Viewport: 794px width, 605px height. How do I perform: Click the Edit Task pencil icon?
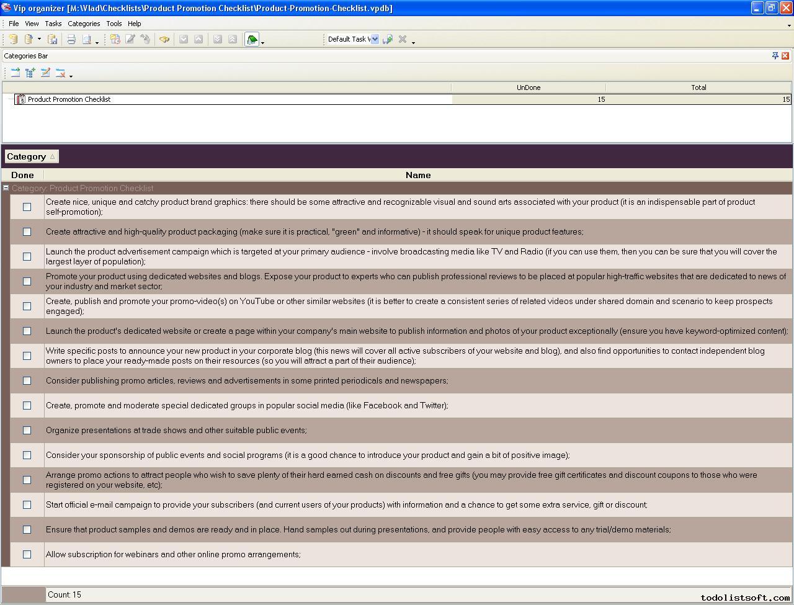point(130,40)
